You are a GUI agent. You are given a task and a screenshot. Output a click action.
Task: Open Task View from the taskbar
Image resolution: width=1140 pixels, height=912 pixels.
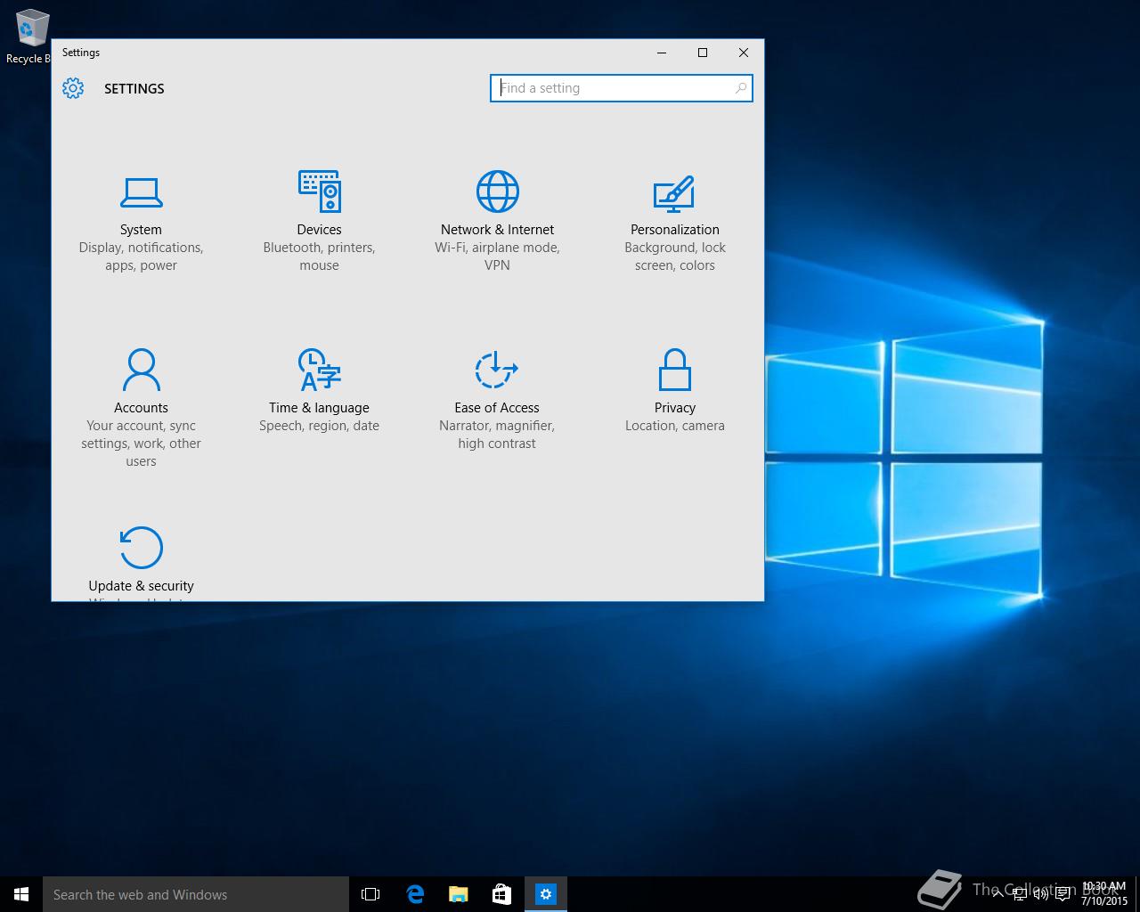click(x=370, y=894)
